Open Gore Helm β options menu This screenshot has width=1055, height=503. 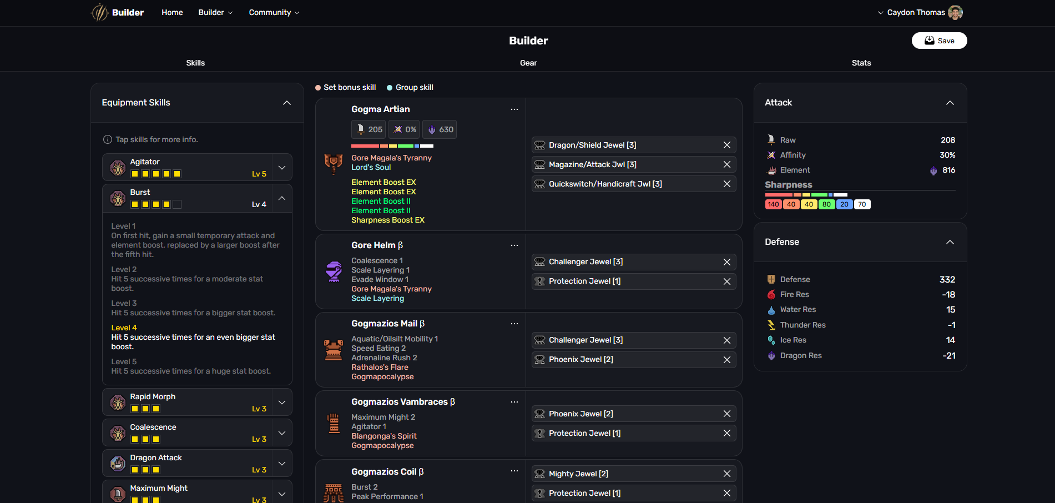(x=514, y=245)
